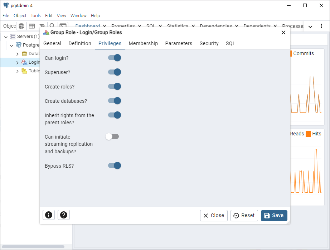Select the Privileges tab
Viewport: 330px width, 250px height.
click(110, 43)
